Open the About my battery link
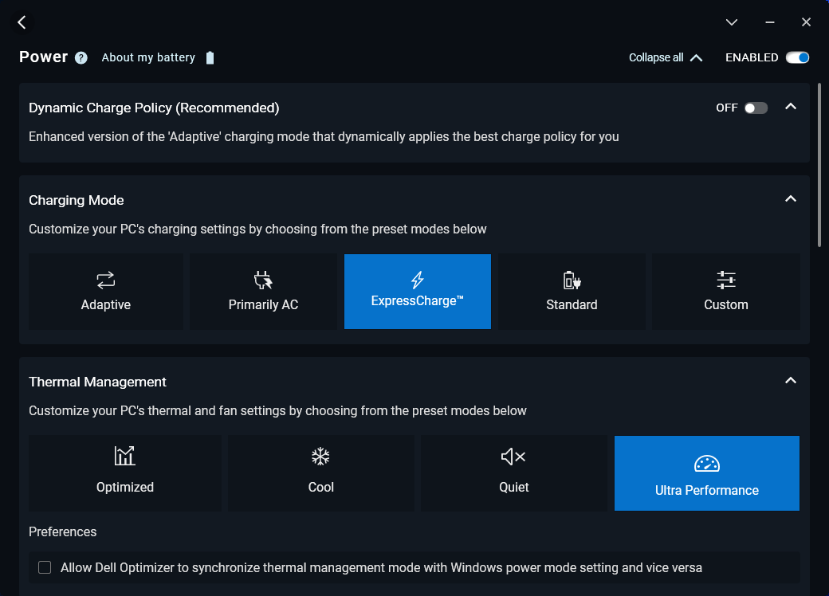The width and height of the screenshot is (829, 596). (148, 57)
